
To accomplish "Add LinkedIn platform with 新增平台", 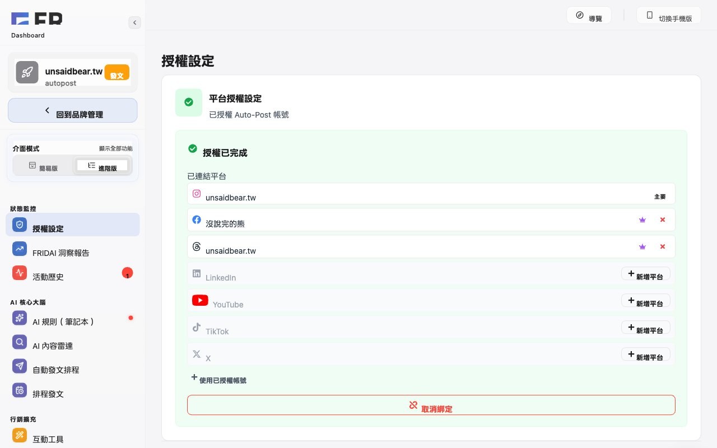I will [x=646, y=274].
